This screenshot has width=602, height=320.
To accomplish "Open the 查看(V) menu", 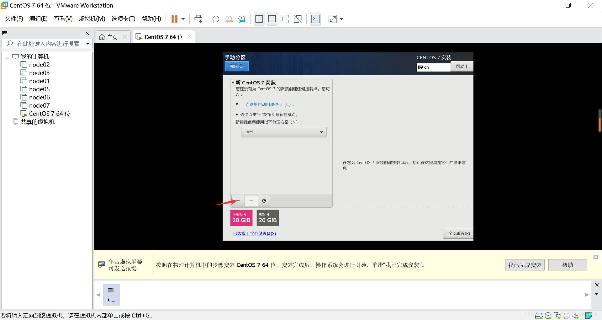I will (x=63, y=19).
